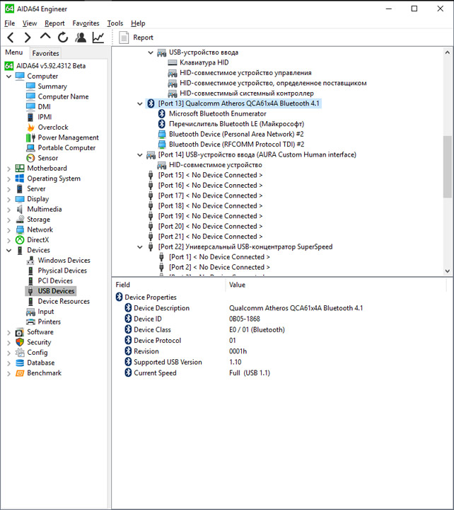This screenshot has height=510, width=454.
Task: Collapse the Computer tree node
Action: [8, 76]
